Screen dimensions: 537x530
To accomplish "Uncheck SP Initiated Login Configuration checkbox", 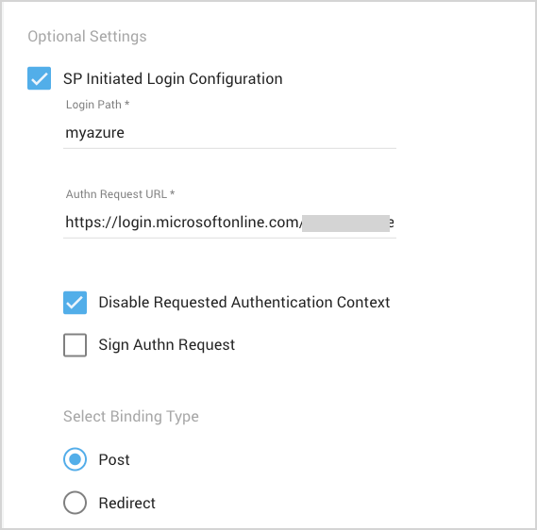I will (39, 78).
